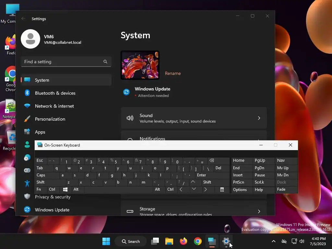Image resolution: width=332 pixels, height=249 pixels.
Task: Launch Google Chrome from the taskbar
Action: (198, 241)
